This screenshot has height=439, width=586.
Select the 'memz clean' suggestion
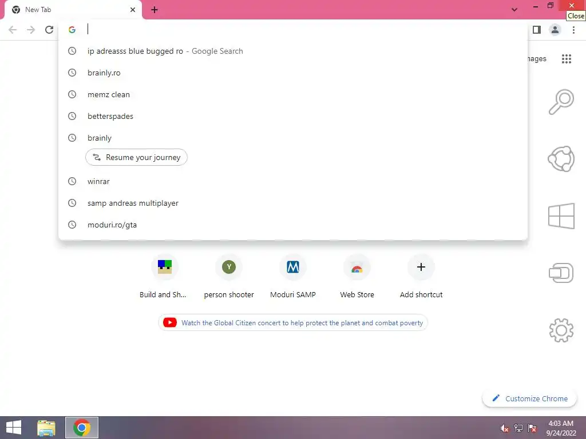pyautogui.click(x=293, y=94)
